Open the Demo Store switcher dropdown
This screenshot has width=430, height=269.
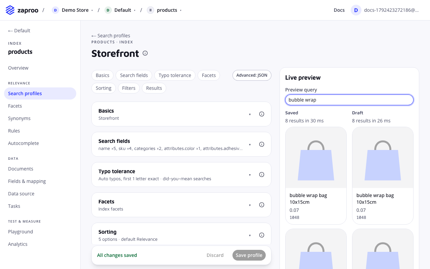[92, 10]
